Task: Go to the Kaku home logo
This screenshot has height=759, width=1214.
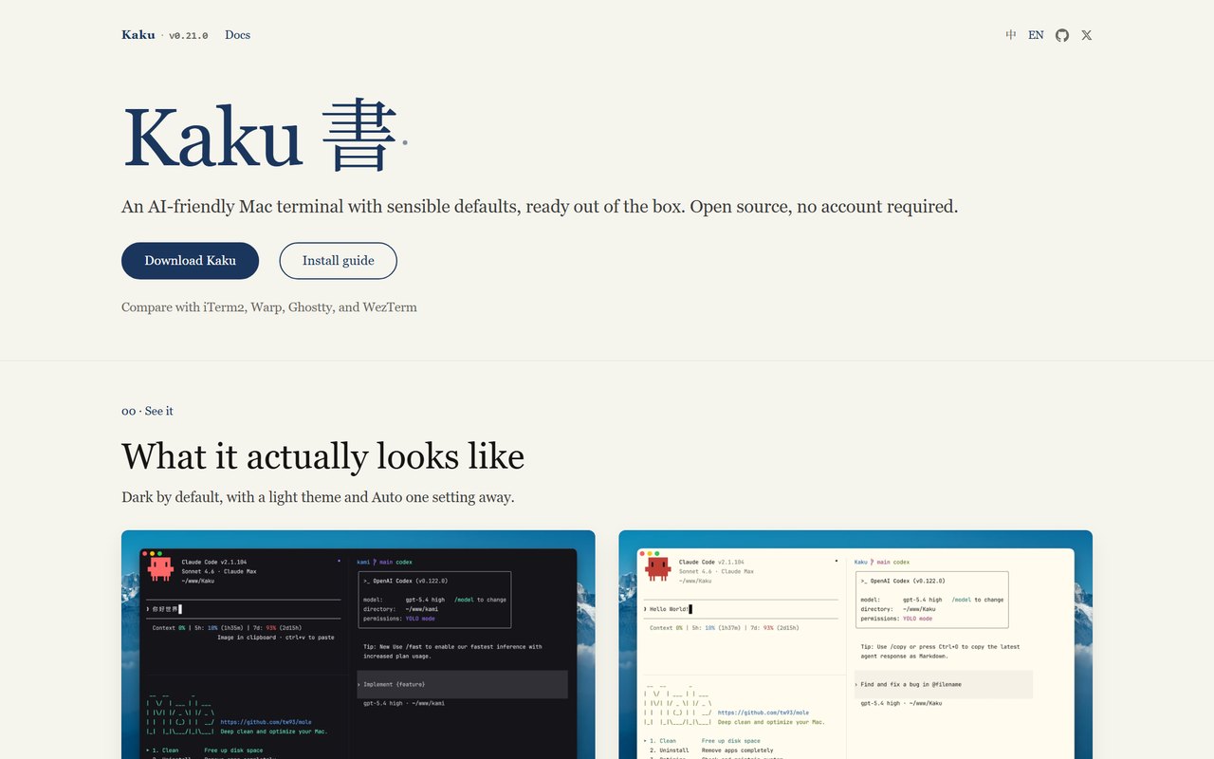Action: coord(138,35)
